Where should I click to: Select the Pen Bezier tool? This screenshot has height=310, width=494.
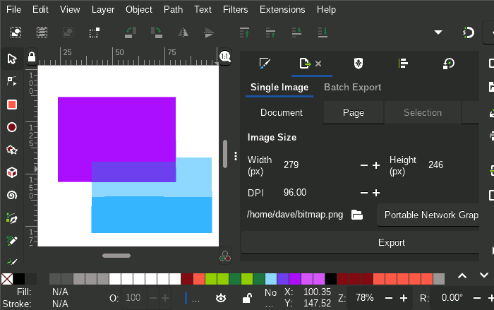pyautogui.click(x=12, y=218)
